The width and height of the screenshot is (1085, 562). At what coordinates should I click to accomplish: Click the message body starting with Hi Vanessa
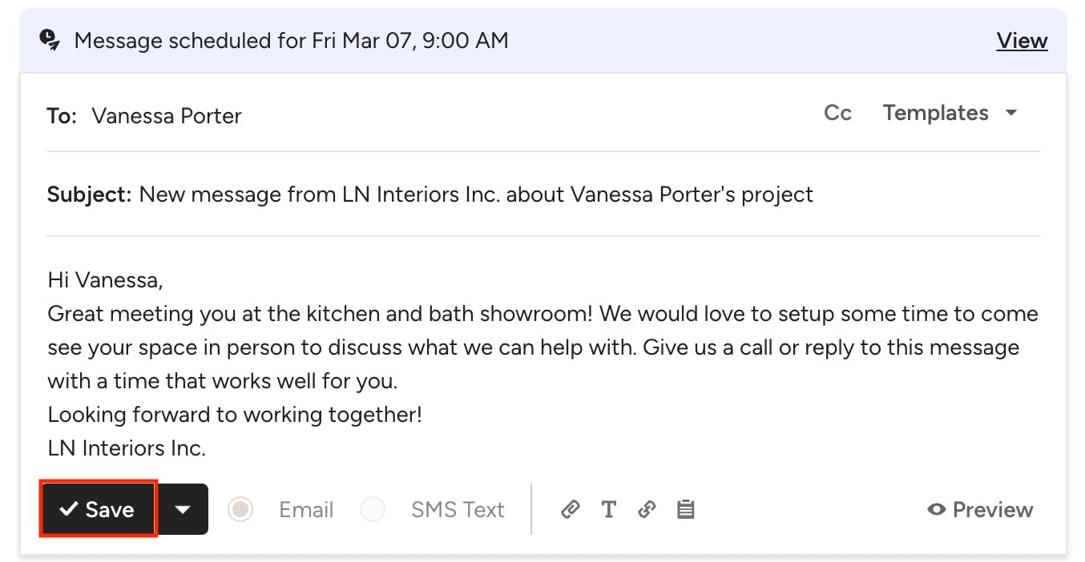pyautogui.click(x=543, y=364)
